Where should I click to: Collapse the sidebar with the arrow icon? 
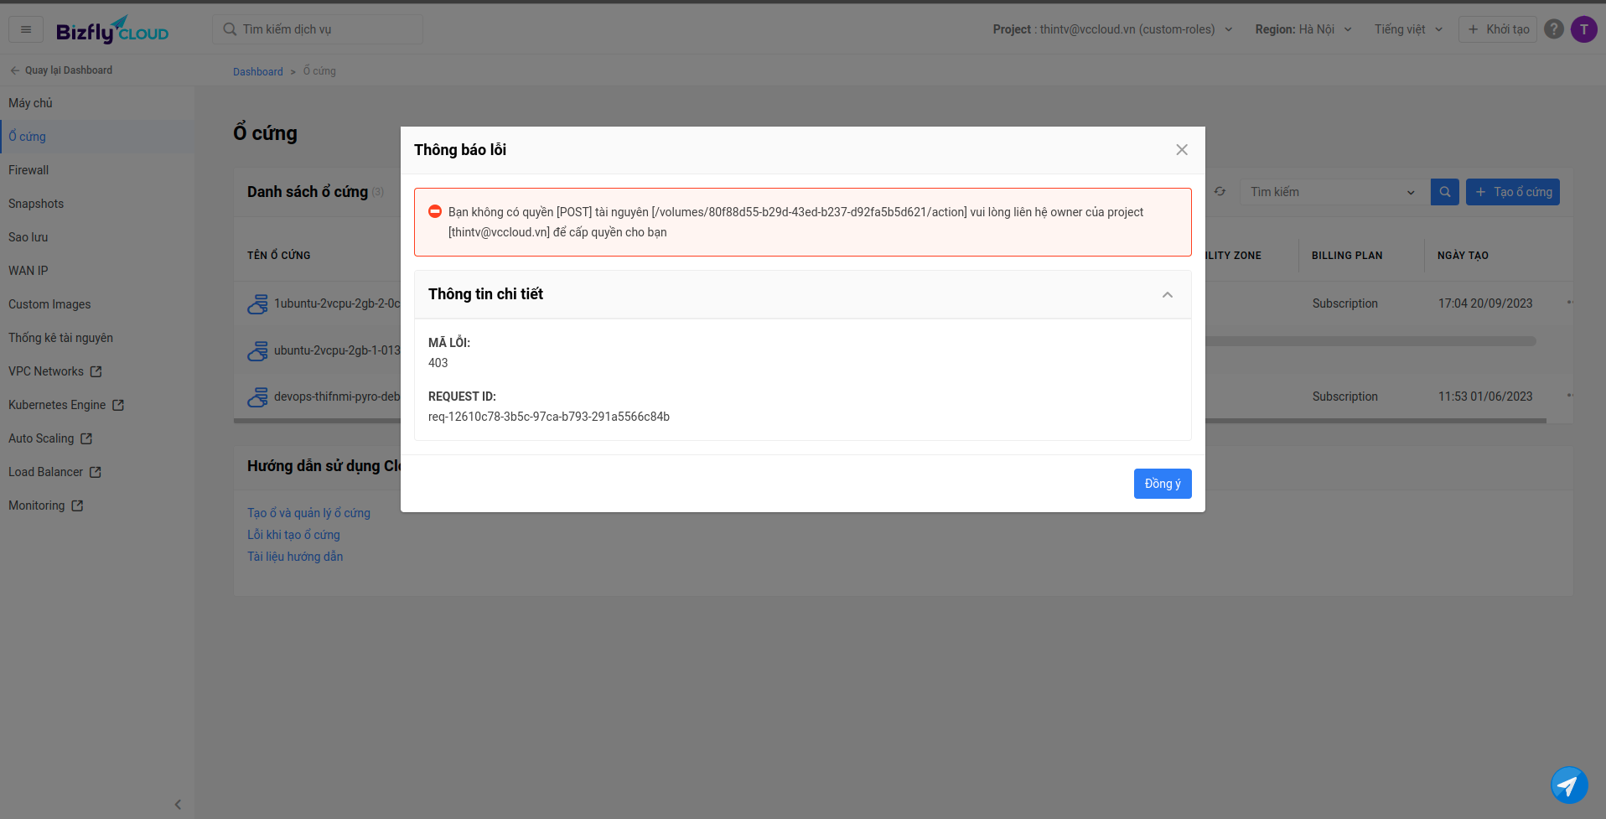point(178,804)
